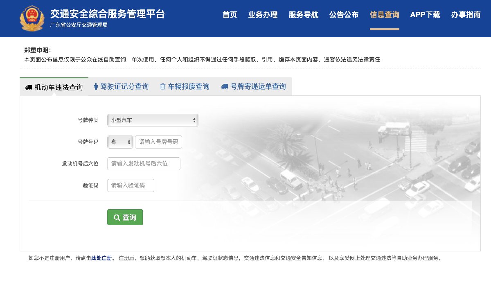Click person icon on 驾驶证记分查询 tab
This screenshot has height=287, width=491.
coord(96,87)
